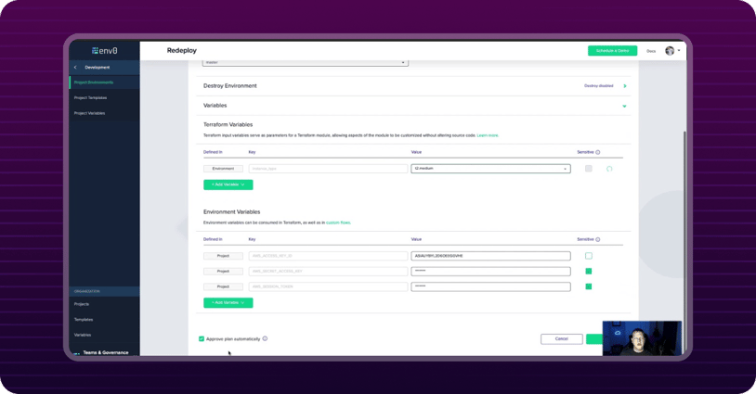Open Project Templates in the sidebar
Image resolution: width=756 pixels, height=394 pixels.
(90, 97)
